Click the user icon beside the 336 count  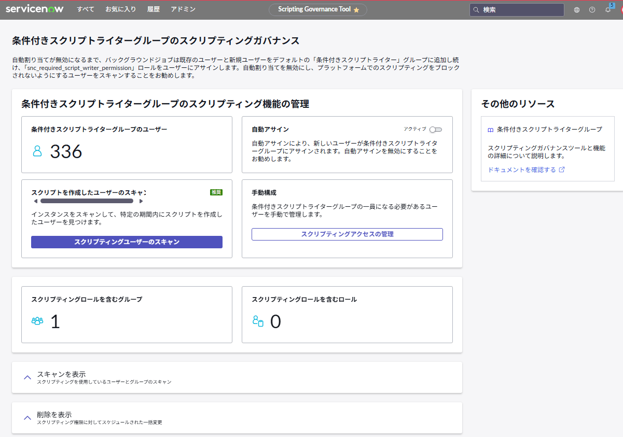[37, 151]
